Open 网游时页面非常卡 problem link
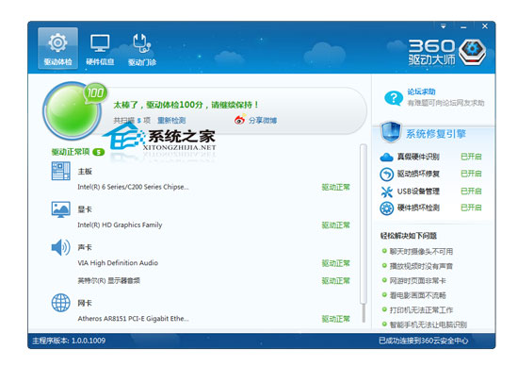This screenshot has height=366, width=518. (418, 280)
